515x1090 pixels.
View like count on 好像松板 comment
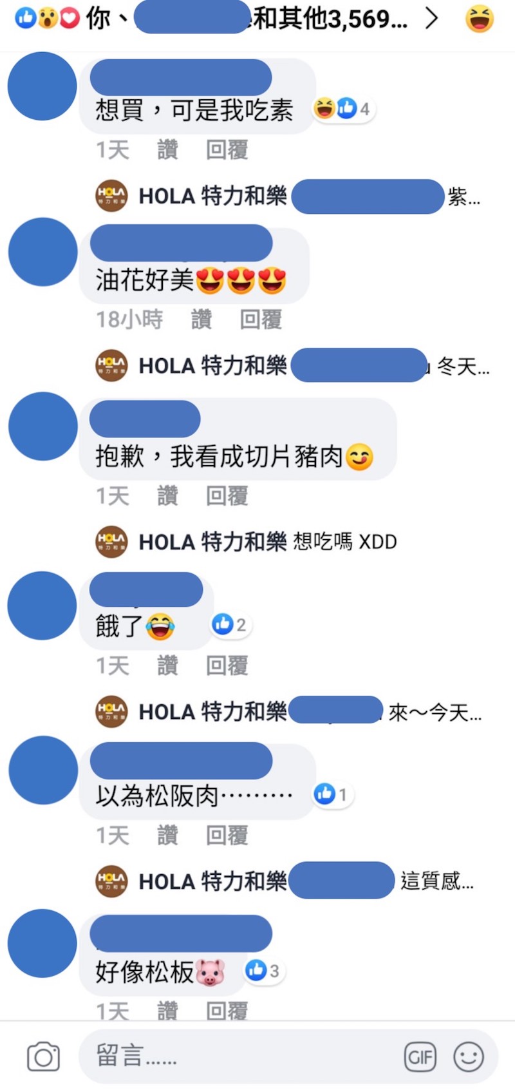264,970
